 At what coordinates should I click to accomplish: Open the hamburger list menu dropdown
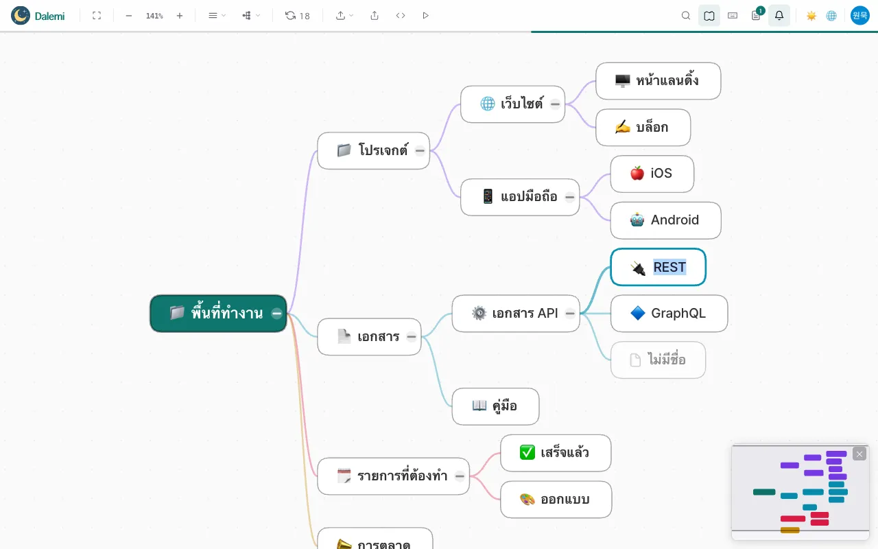tap(217, 15)
